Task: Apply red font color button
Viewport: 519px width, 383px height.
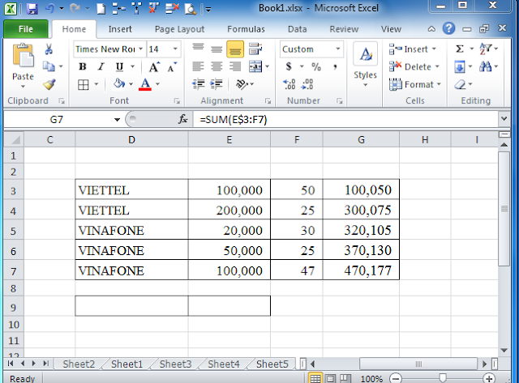Action: click(145, 84)
